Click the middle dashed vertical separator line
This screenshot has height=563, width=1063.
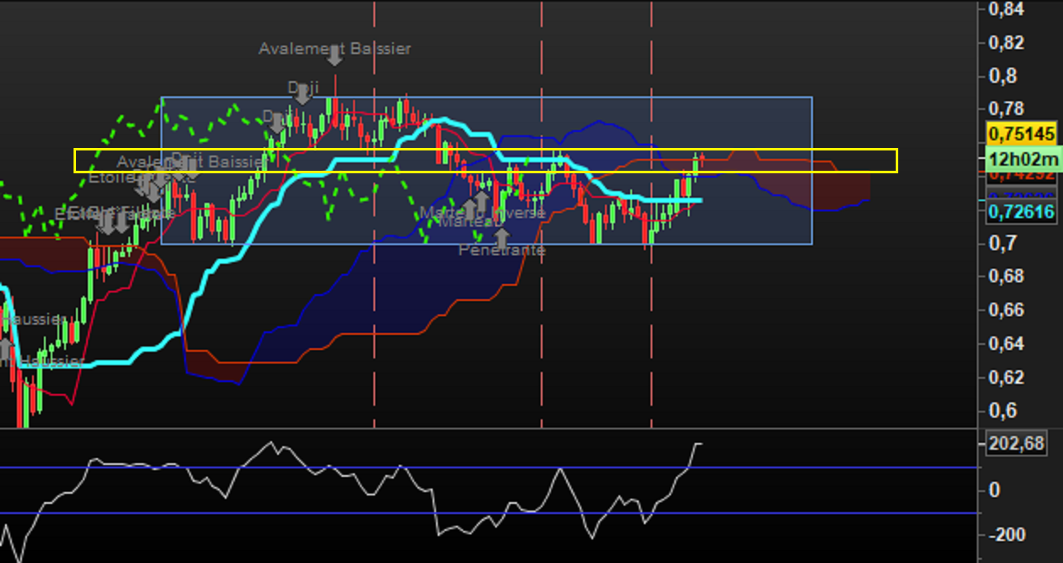tap(542, 338)
